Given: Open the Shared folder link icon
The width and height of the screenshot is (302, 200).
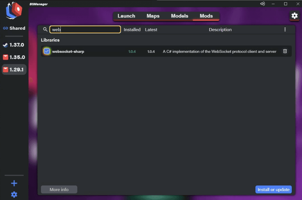Looking at the screenshot, I should (5, 28).
